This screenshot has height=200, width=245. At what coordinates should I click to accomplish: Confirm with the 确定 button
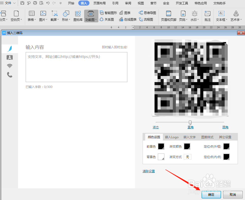211,194
